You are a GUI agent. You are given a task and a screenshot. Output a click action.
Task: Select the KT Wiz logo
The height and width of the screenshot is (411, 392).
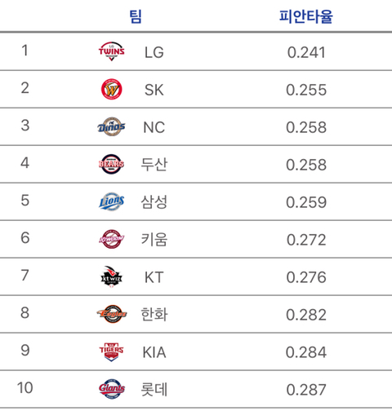(x=111, y=276)
